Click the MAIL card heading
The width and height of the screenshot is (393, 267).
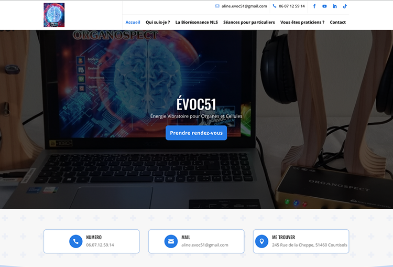pyautogui.click(x=185, y=238)
